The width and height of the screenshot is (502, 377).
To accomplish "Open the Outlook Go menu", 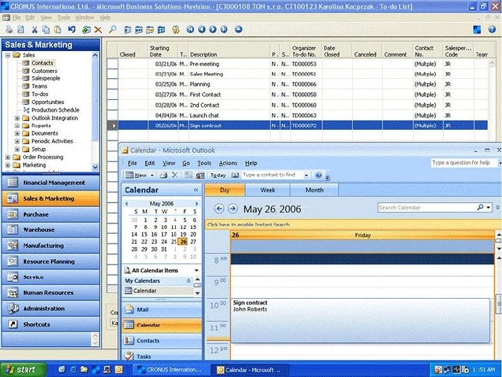I will point(186,163).
